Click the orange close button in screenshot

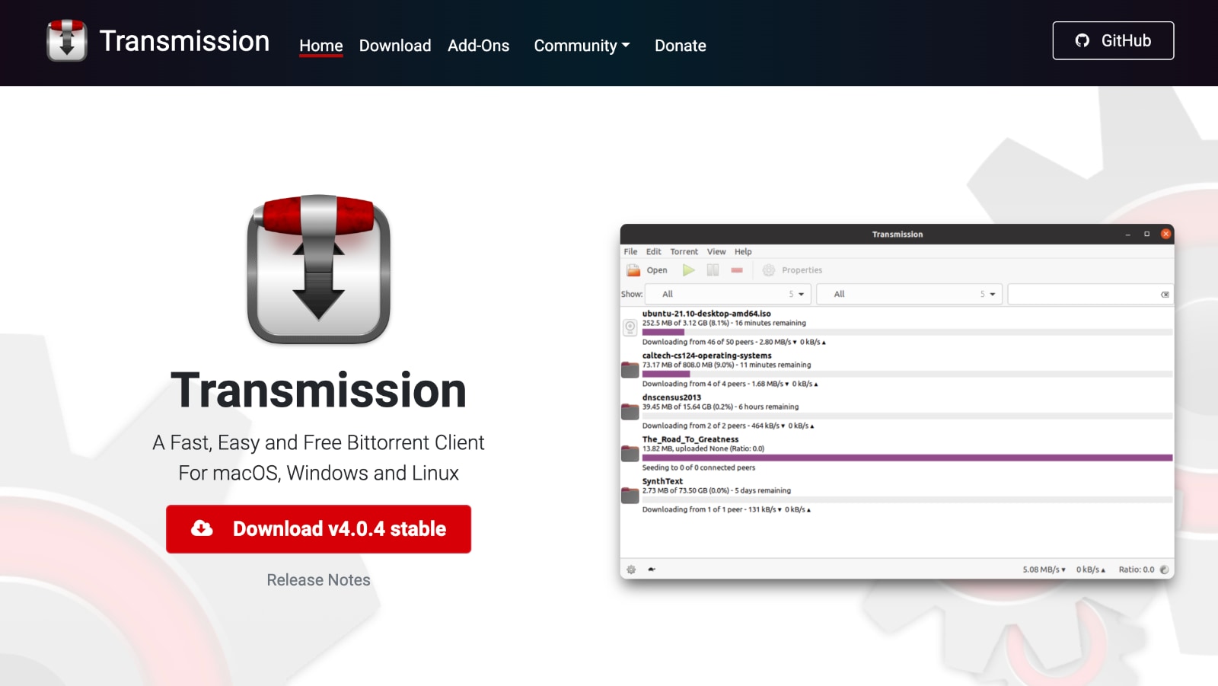[1165, 235]
